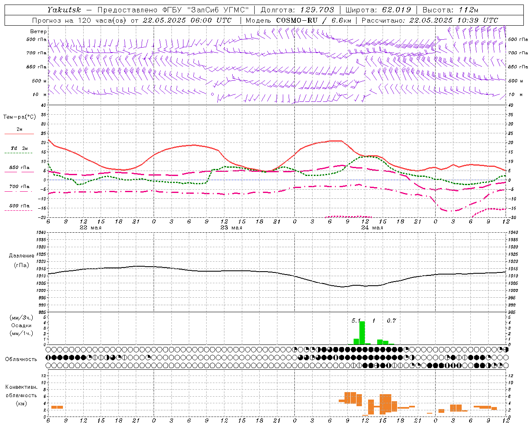Click the 24 мая date label

click(372, 228)
